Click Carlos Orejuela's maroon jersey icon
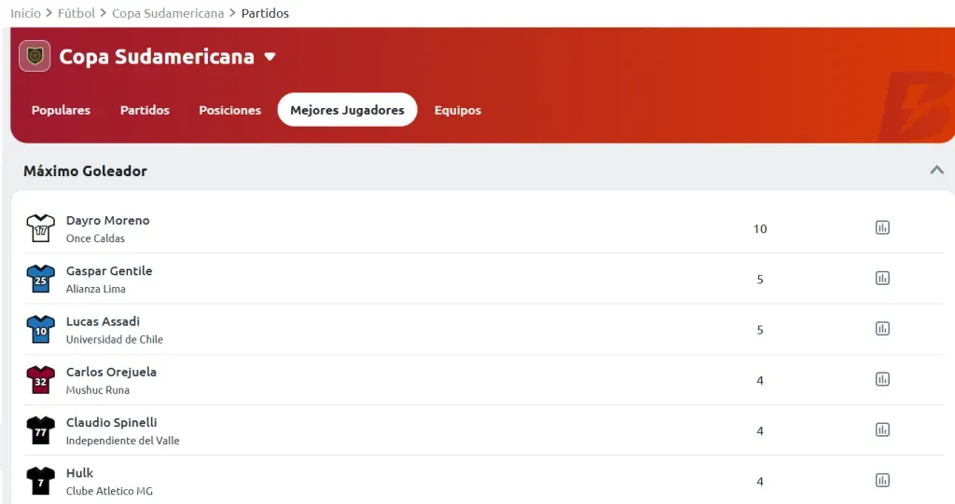955x504 pixels. 40,380
